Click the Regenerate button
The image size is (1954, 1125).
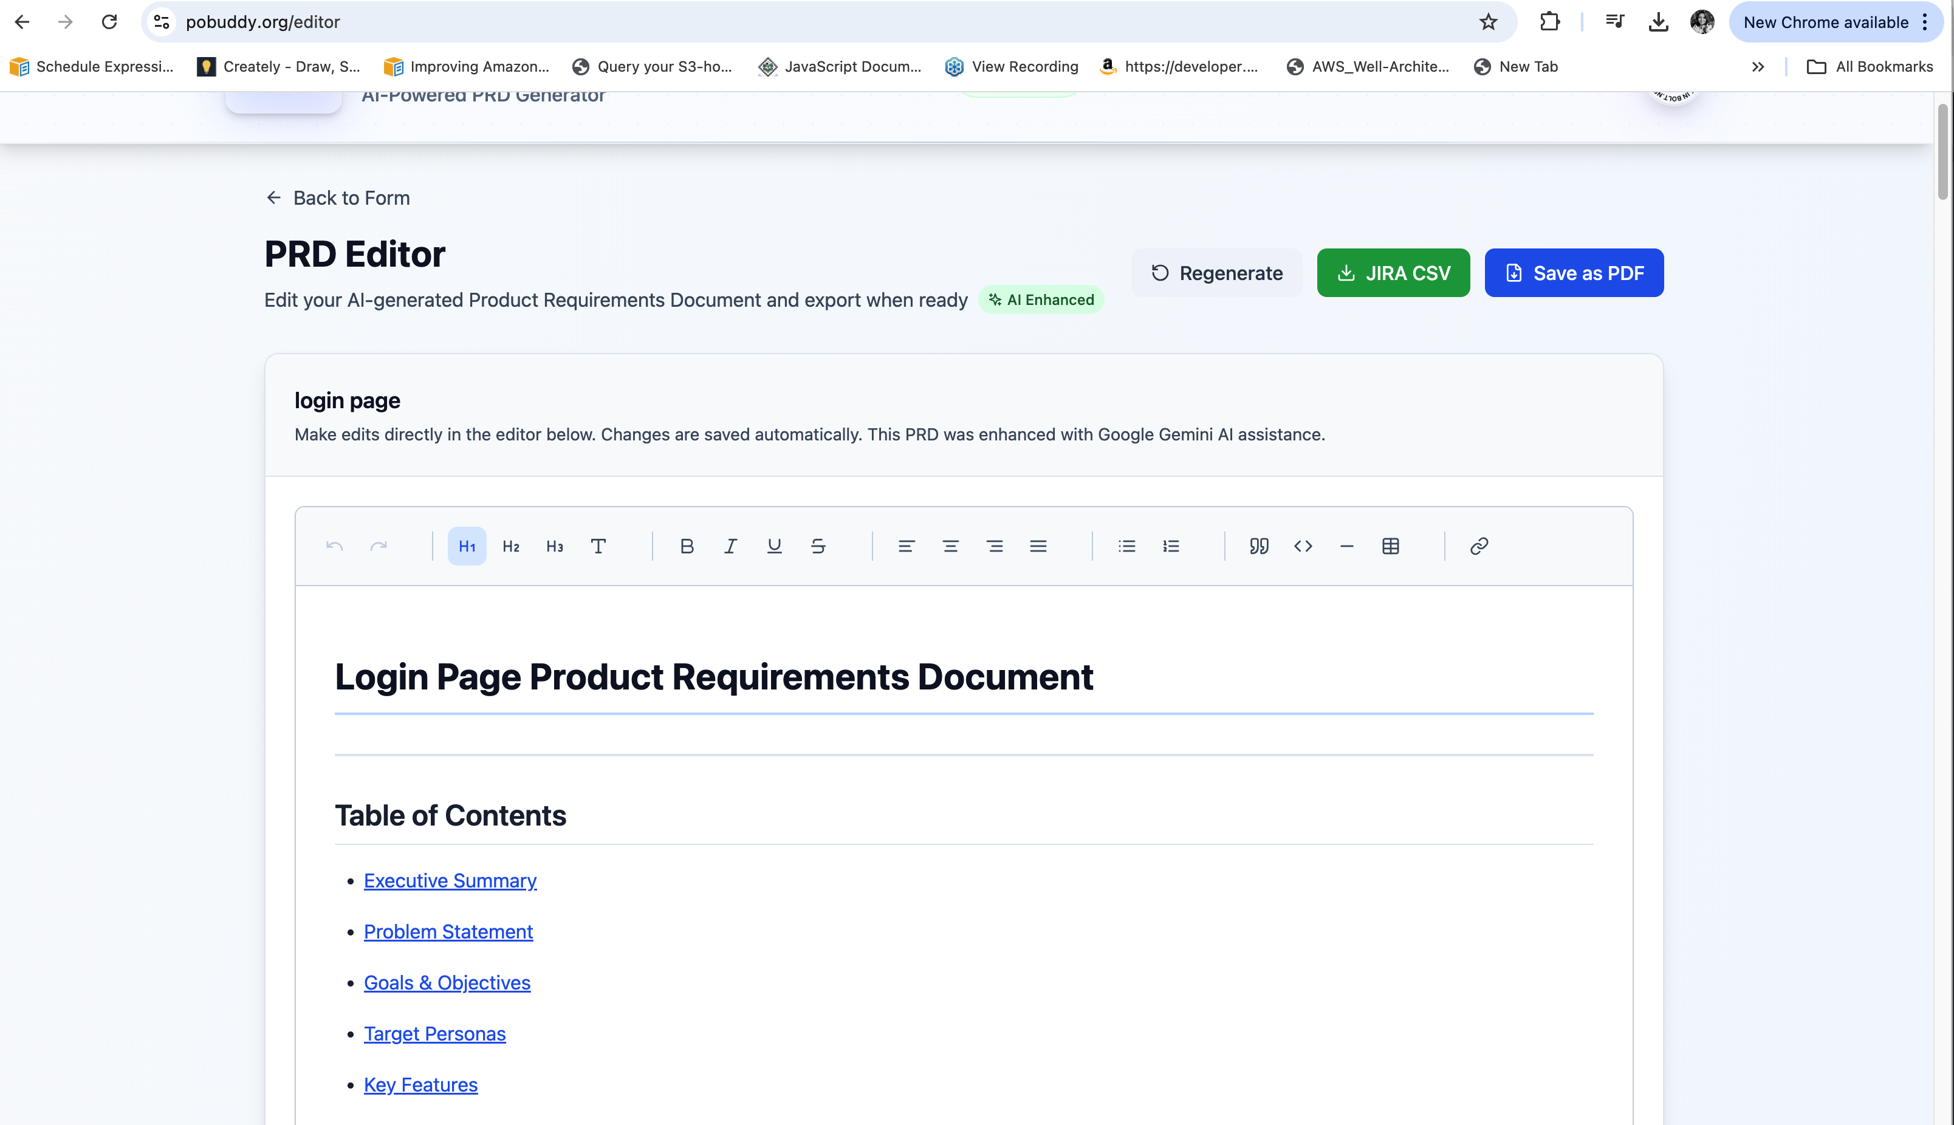pyautogui.click(x=1217, y=273)
